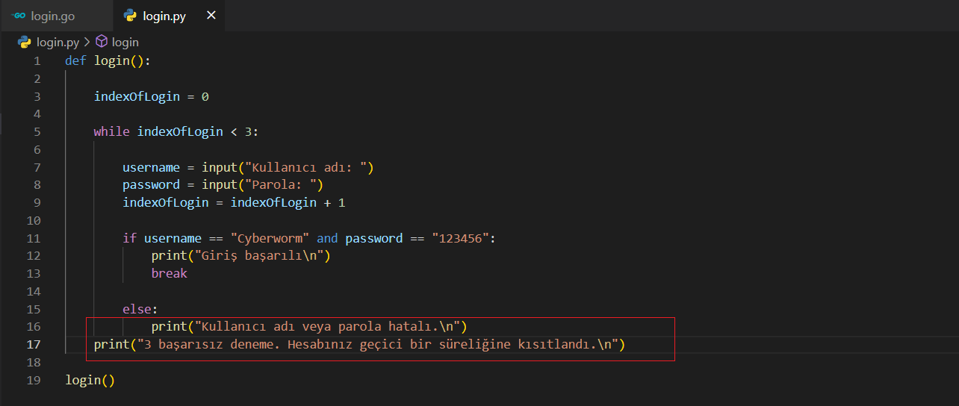The width and height of the screenshot is (959, 406).
Task: Click the "123456" password string
Action: pos(459,239)
